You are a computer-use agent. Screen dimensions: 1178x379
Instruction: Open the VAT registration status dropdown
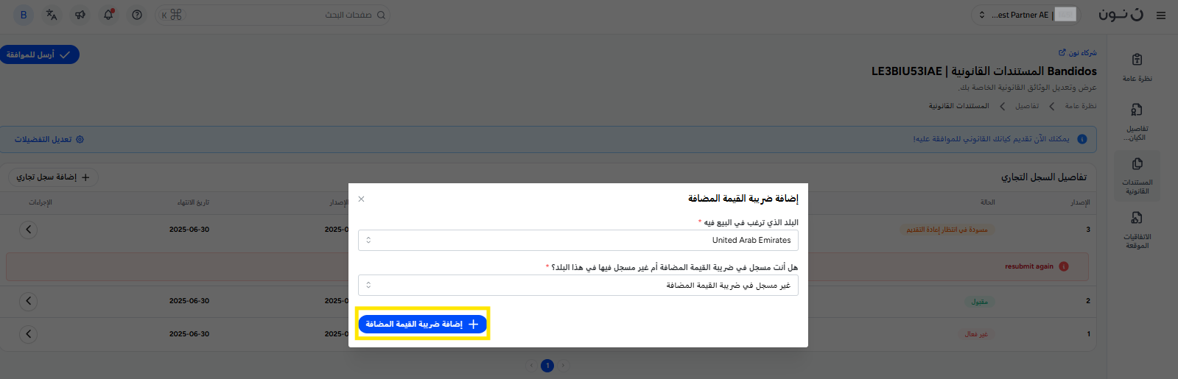point(578,285)
